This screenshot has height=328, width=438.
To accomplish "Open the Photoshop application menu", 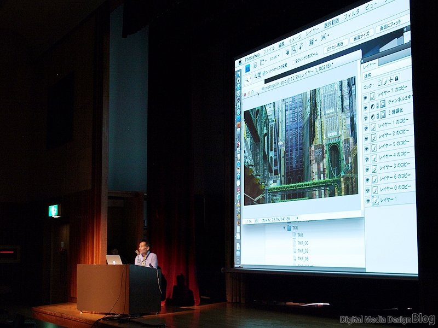I will coord(252,57).
